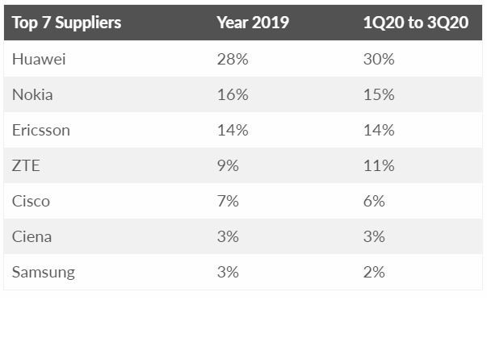The width and height of the screenshot is (487, 338).
Task: Click Ericsson's 14% Year 2019 value
Action: (230, 130)
